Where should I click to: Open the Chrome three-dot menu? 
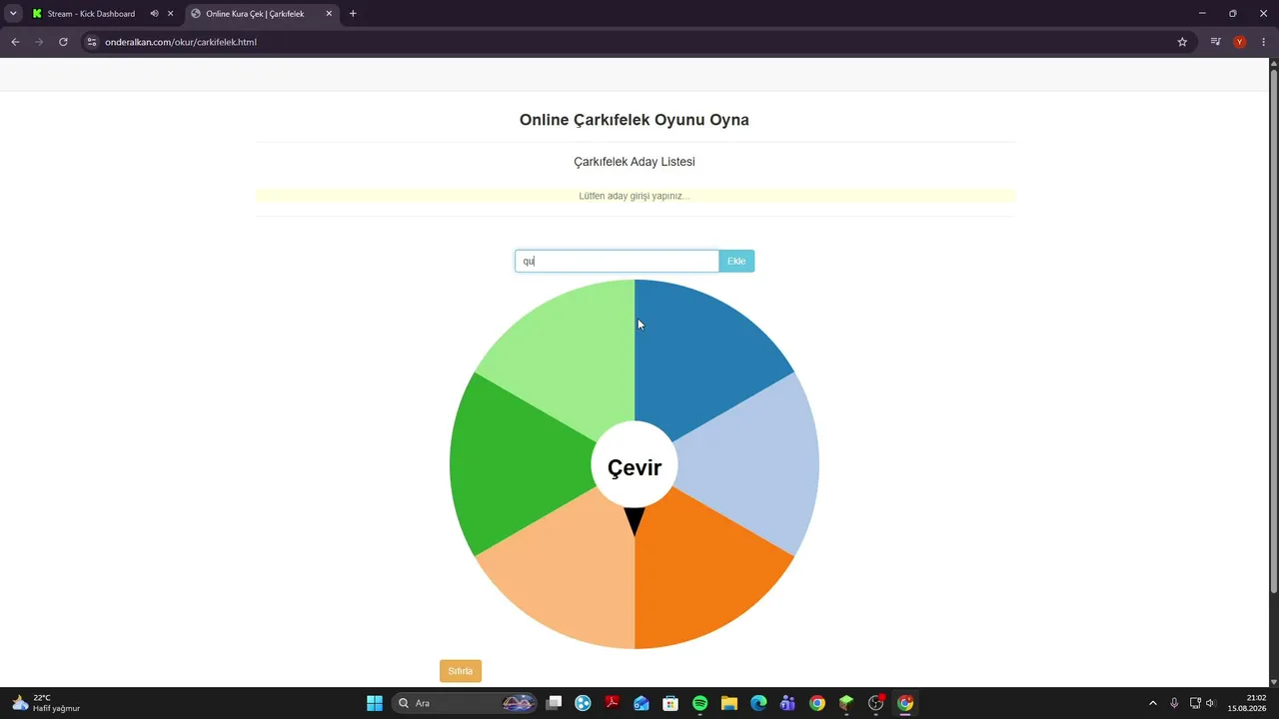pyautogui.click(x=1264, y=42)
